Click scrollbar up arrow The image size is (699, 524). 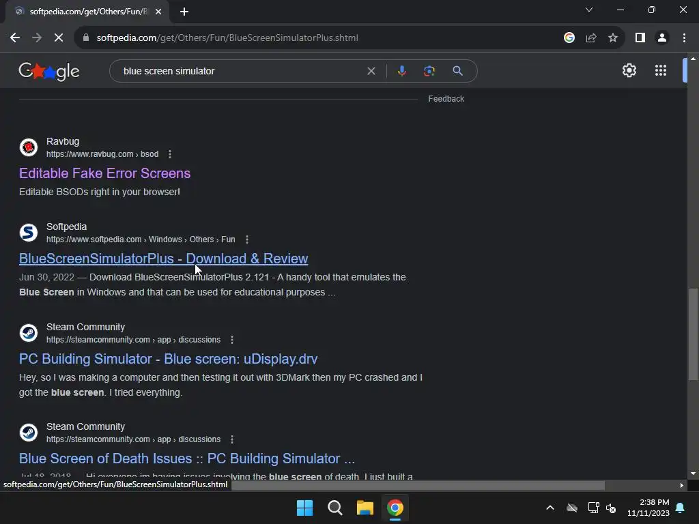pyautogui.click(x=693, y=59)
